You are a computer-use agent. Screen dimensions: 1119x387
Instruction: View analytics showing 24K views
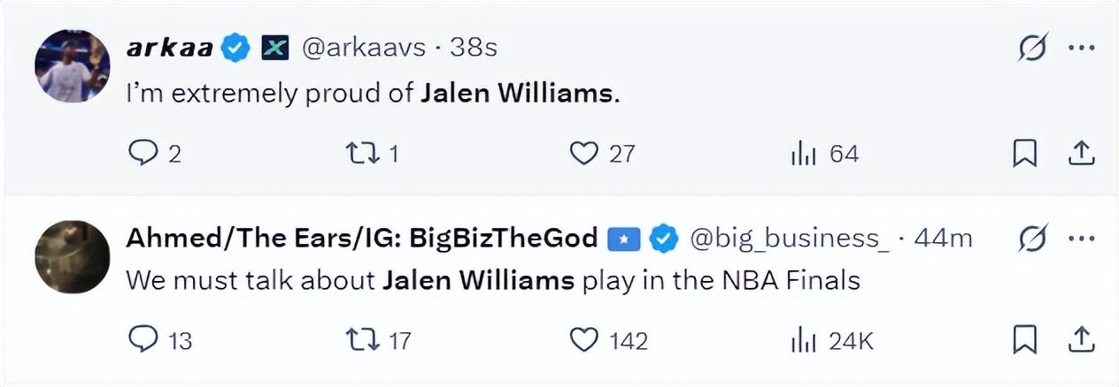[x=802, y=339]
